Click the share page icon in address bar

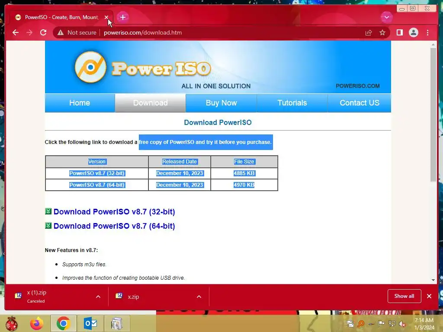click(x=369, y=33)
